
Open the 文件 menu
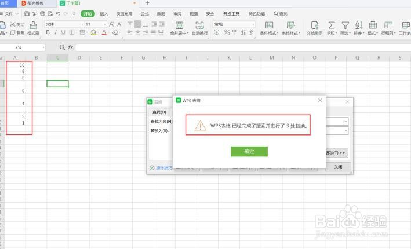9,14
